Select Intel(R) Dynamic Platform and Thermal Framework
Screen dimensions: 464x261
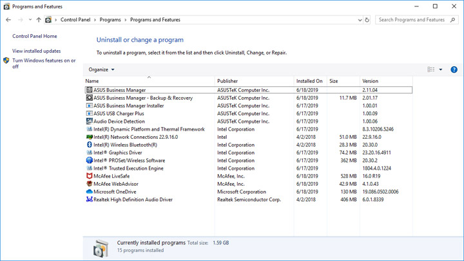click(x=149, y=129)
